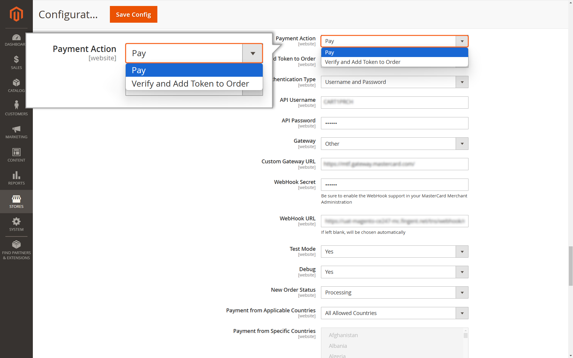Open the Test Mode dropdown

click(x=394, y=252)
